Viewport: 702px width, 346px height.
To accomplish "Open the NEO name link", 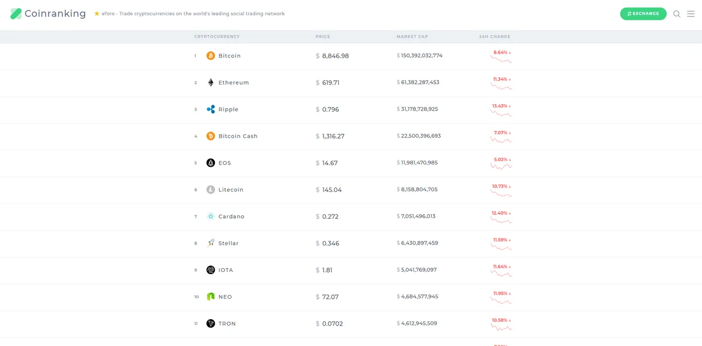I will (x=225, y=297).
